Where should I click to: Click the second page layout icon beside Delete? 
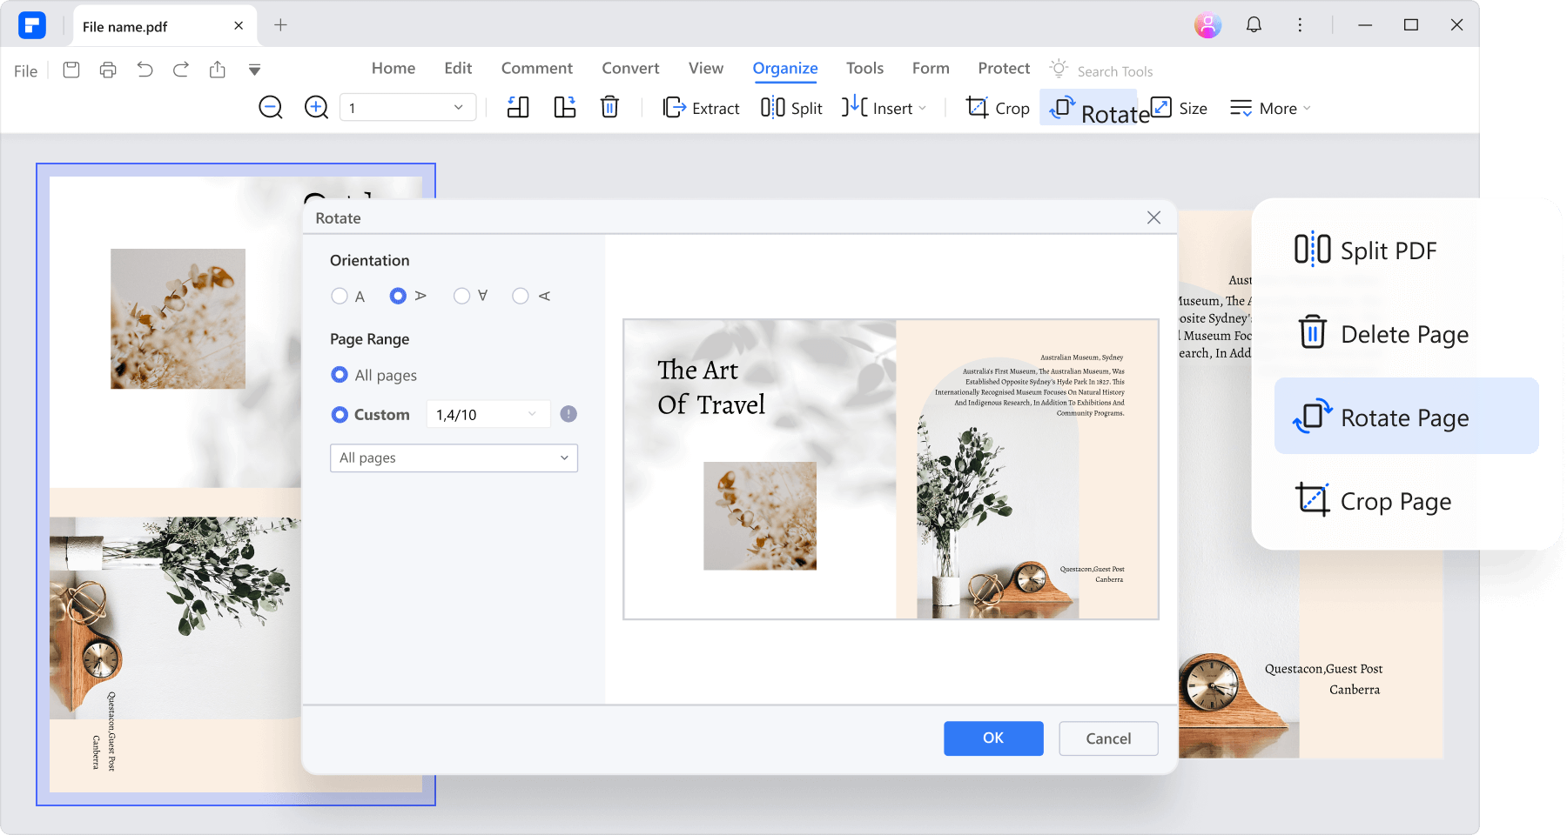click(565, 108)
